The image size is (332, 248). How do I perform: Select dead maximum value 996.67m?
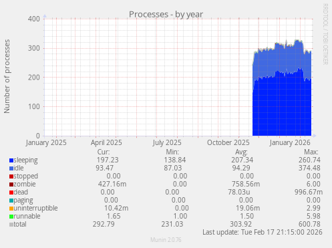pos(309,192)
